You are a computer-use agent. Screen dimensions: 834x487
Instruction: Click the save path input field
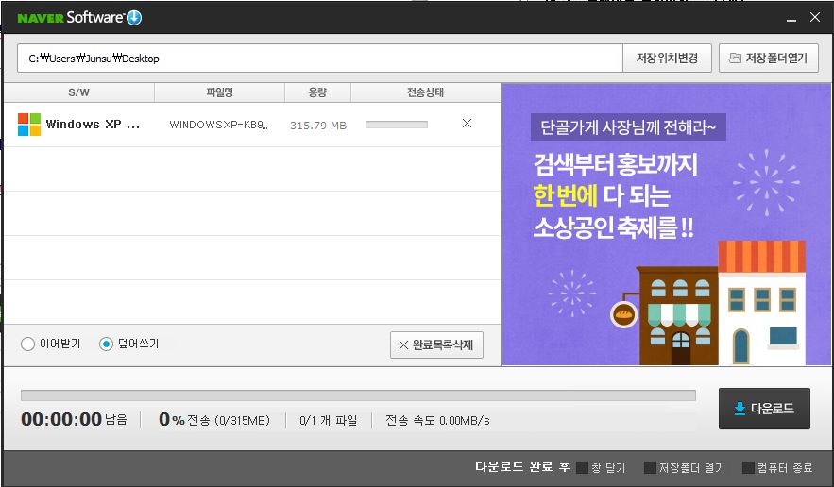[319, 59]
